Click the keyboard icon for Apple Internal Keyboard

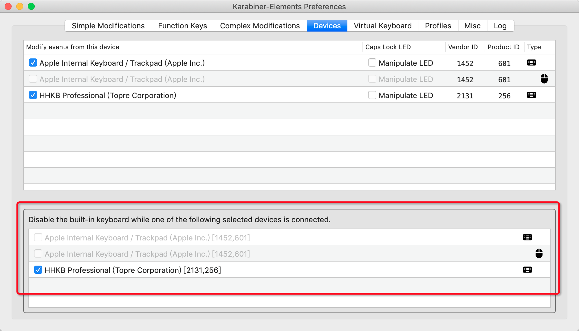[x=527, y=237]
